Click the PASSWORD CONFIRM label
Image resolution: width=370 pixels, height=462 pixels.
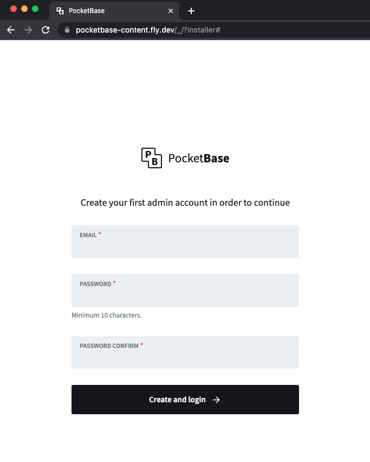[109, 346]
